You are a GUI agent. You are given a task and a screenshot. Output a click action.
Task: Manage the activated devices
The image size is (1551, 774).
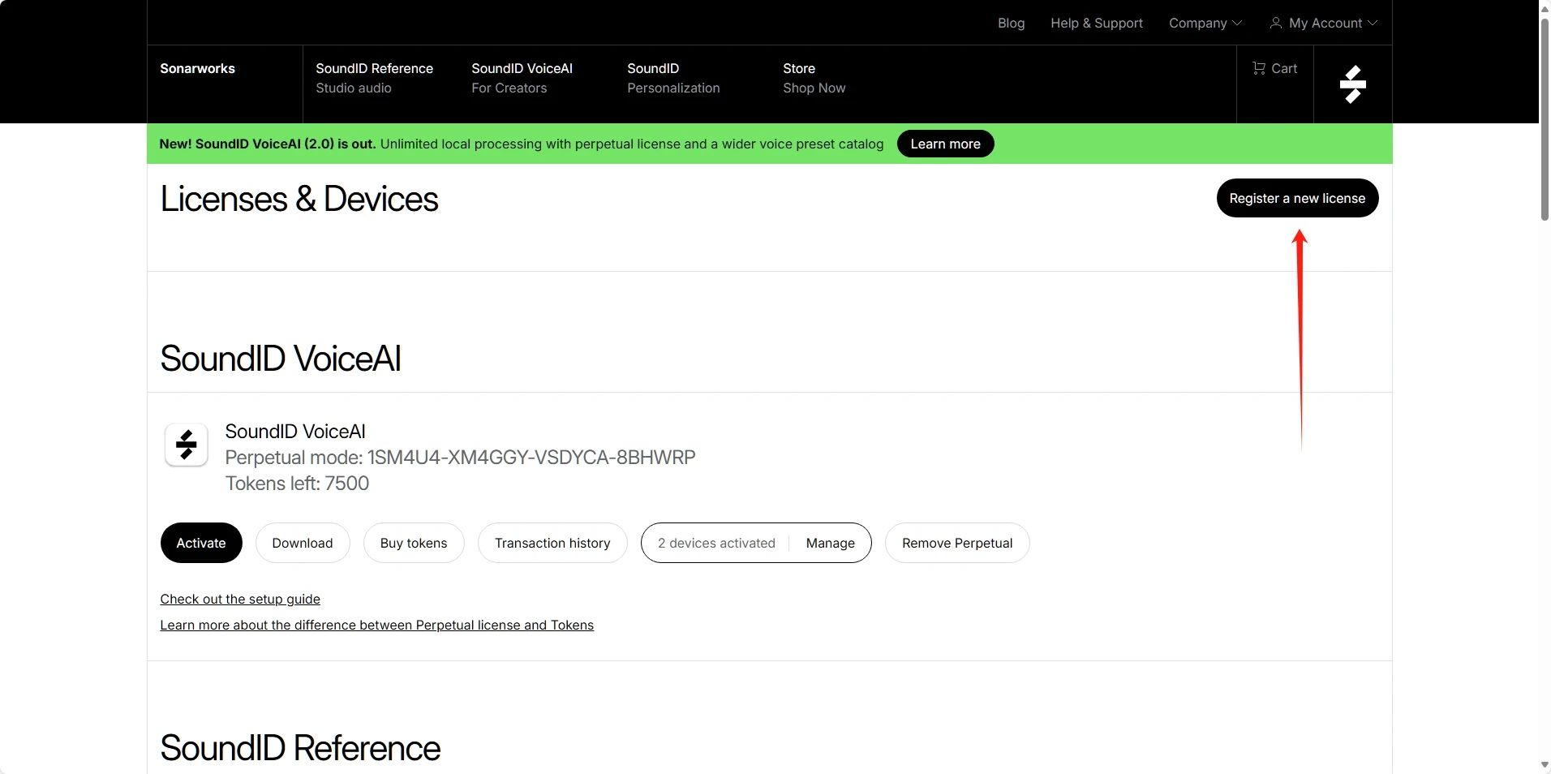pyautogui.click(x=830, y=543)
